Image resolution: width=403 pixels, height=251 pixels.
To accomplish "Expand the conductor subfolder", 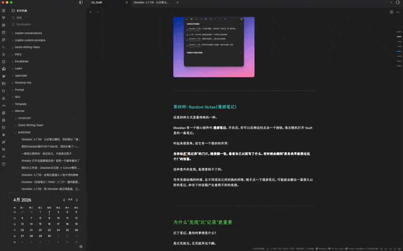I will click(x=24, y=118).
